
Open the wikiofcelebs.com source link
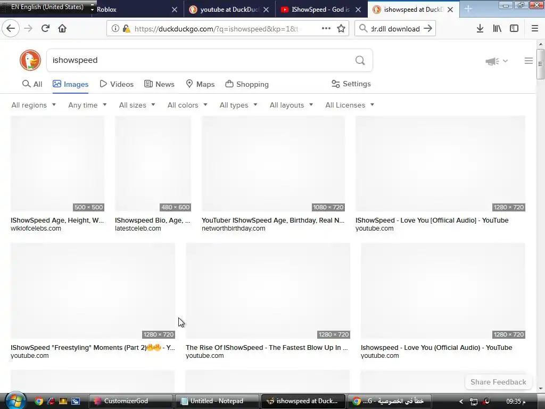coord(36,228)
